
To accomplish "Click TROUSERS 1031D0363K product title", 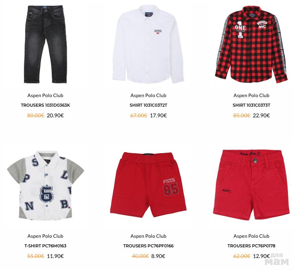I will click(x=45, y=105).
